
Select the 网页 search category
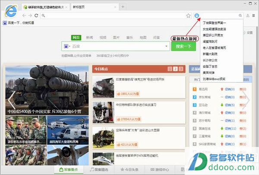tap(76, 38)
